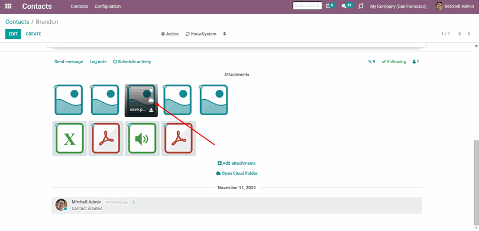Click the scrollbar up arrow

[476, 45]
